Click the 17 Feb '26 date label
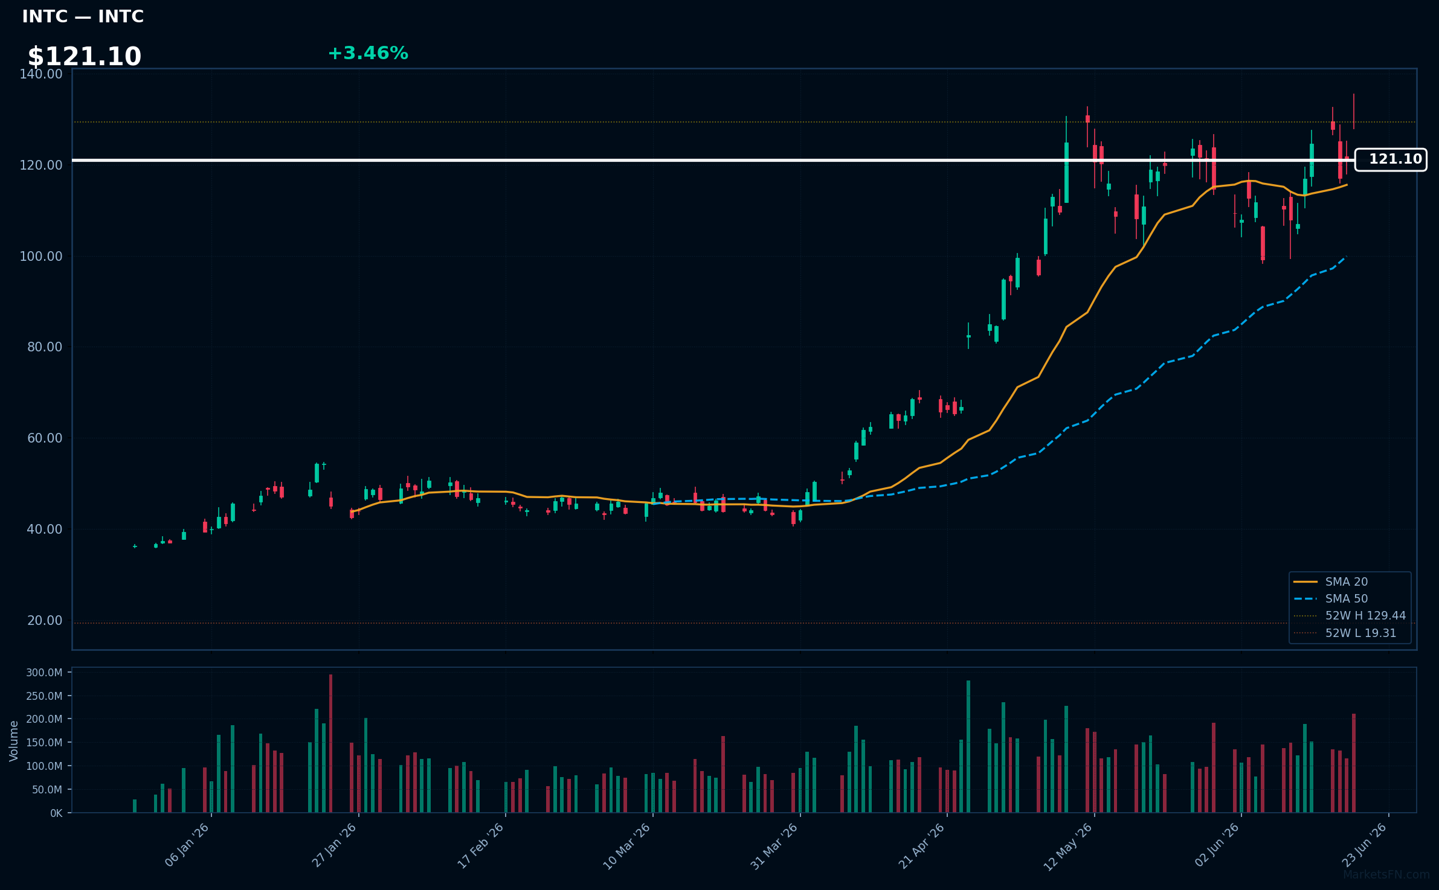1439x890 pixels. [x=481, y=845]
